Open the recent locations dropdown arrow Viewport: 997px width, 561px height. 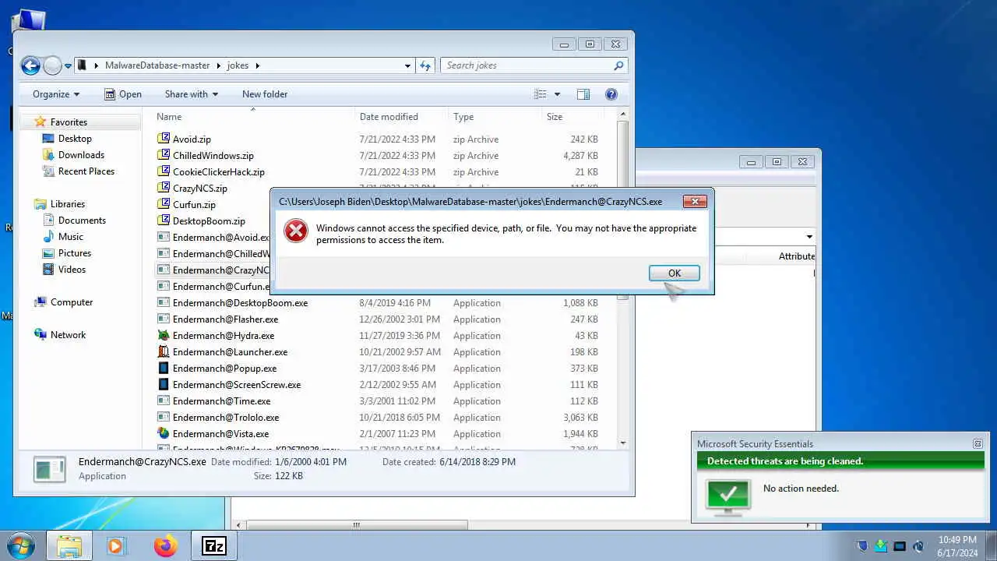(68, 66)
